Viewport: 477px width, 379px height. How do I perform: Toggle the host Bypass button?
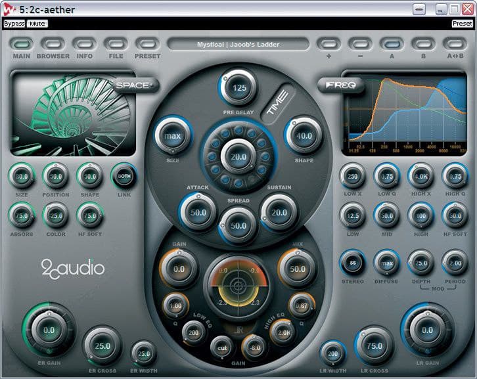14,24
